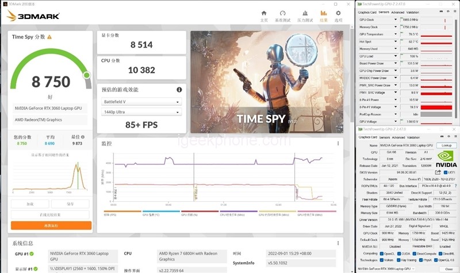
Task: Open the 3DMark Home tab icon
Action: (x=264, y=14)
